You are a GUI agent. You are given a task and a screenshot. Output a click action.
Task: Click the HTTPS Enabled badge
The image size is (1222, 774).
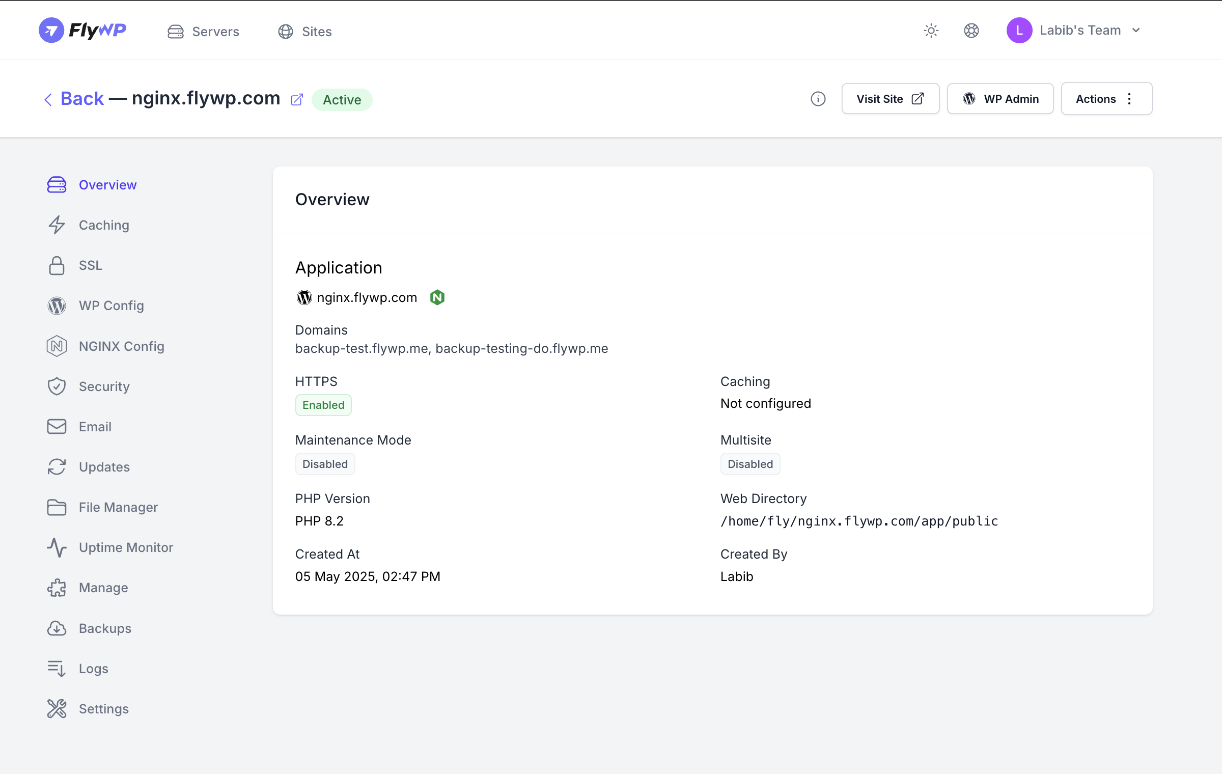coord(323,405)
